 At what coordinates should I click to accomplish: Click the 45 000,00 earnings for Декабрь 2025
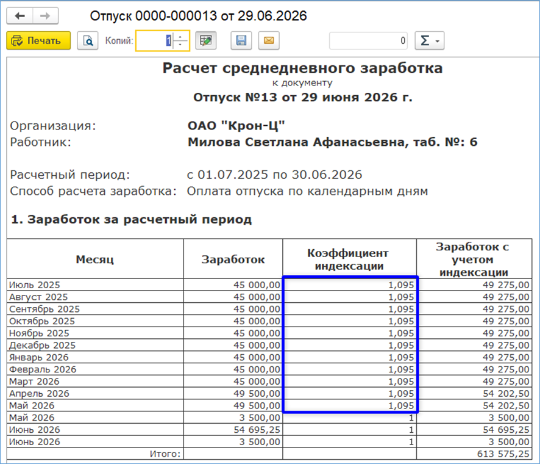coord(233,346)
